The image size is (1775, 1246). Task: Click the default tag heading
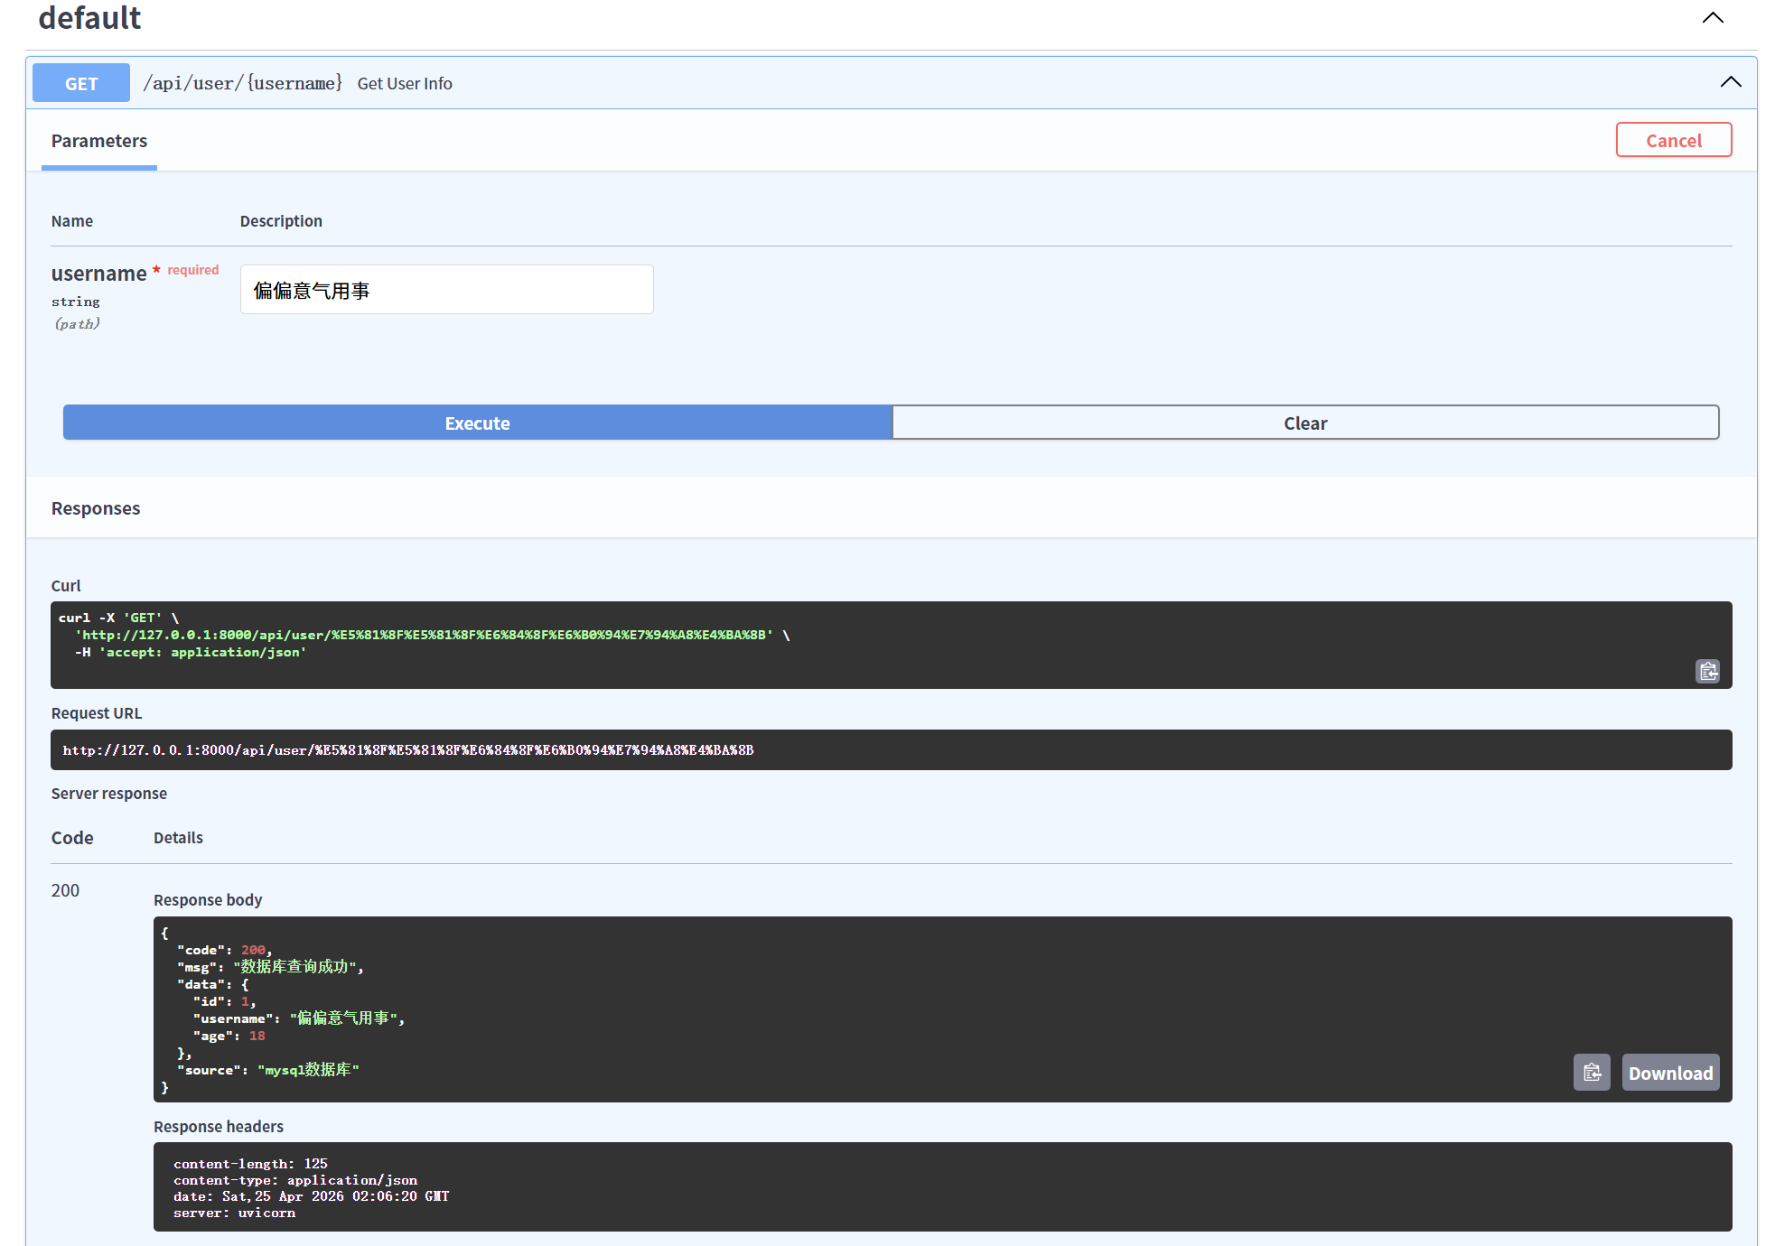[x=89, y=18]
